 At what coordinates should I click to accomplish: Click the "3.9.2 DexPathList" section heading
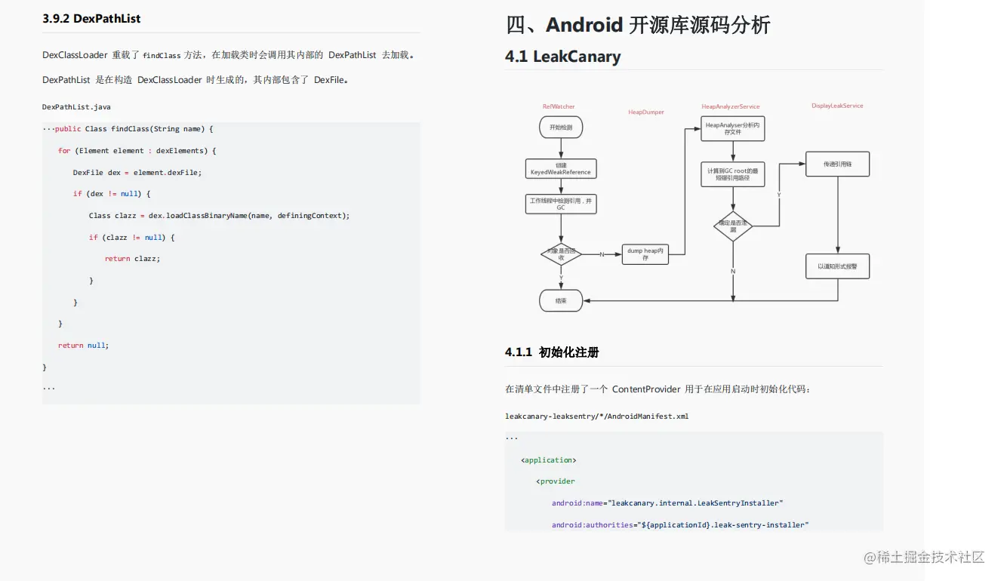point(91,19)
